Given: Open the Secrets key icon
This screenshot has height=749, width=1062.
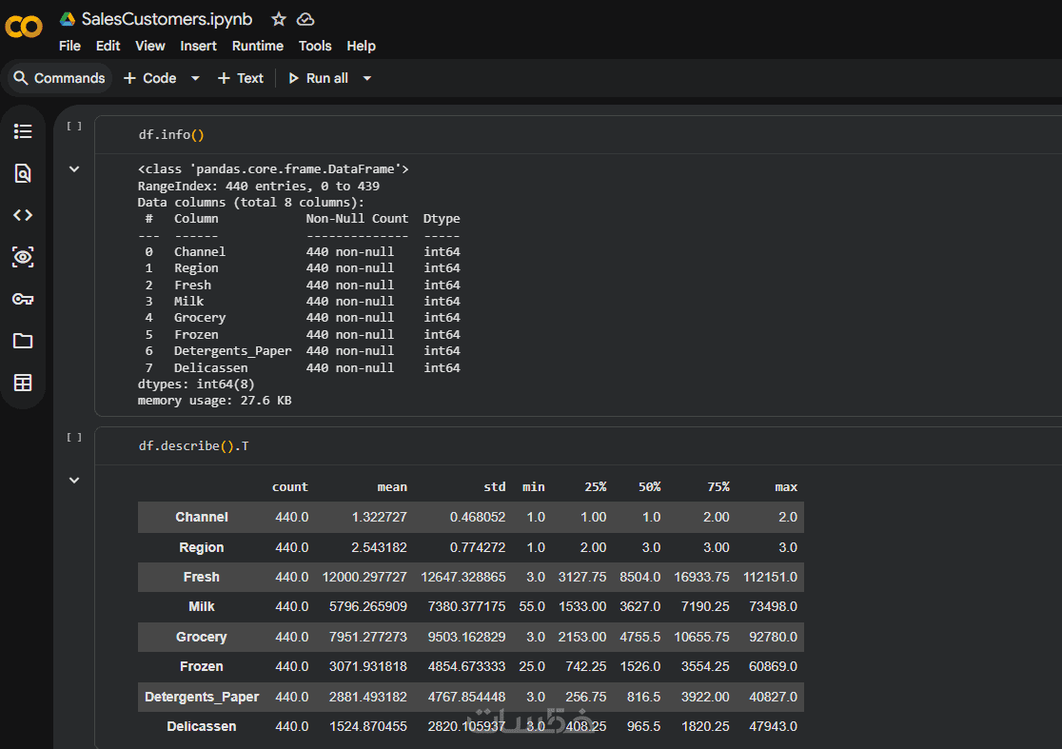Looking at the screenshot, I should (x=23, y=299).
